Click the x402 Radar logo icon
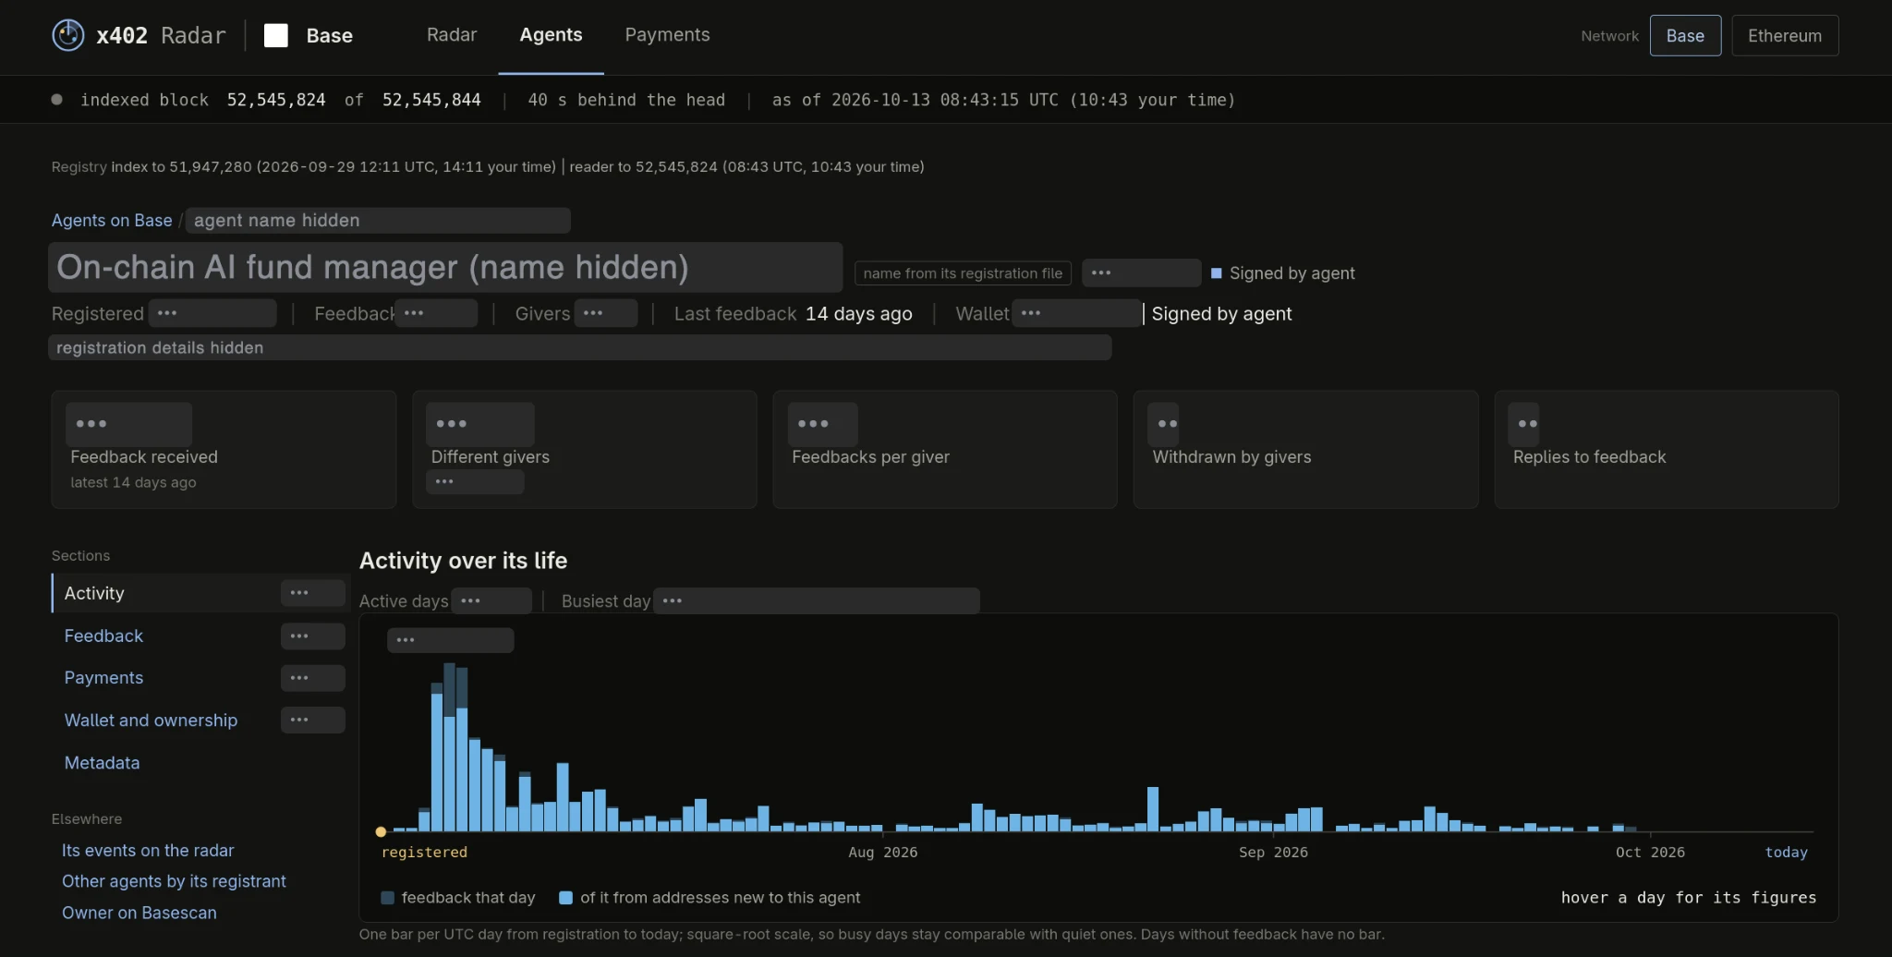 pos(67,35)
